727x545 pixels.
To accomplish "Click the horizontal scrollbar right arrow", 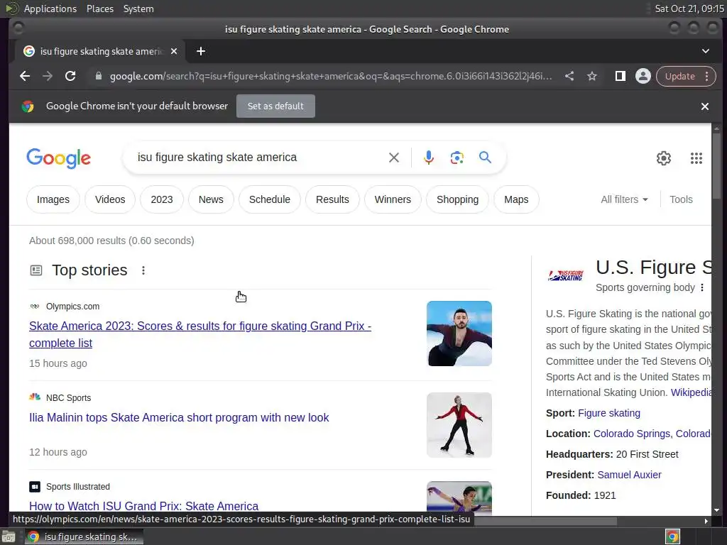I will [x=706, y=521].
